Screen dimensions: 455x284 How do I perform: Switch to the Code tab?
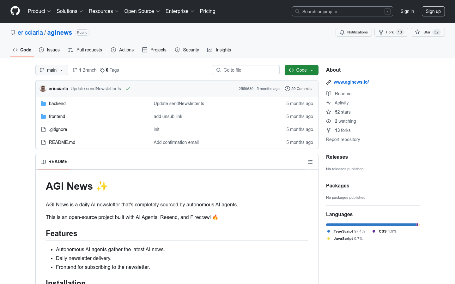[22, 50]
